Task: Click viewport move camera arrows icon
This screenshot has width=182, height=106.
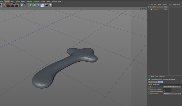Action: [140, 9]
